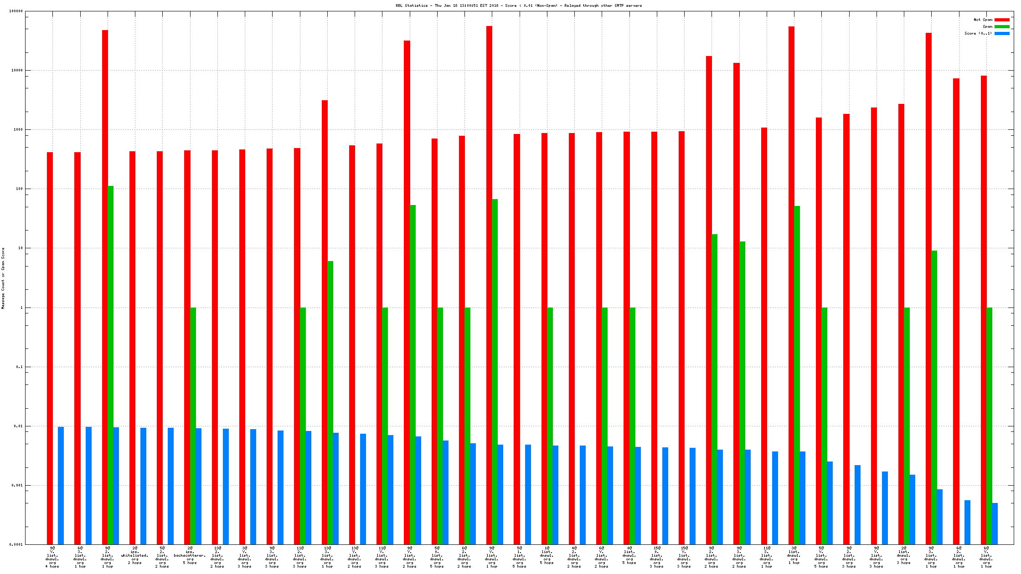1021x574 pixels.
Task: Click the 'Score (0..1)' legend text
Action: pos(978,33)
